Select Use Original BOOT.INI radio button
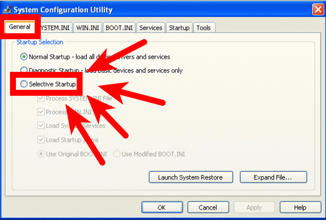Screen dimensions: 326x220 pos(41,154)
